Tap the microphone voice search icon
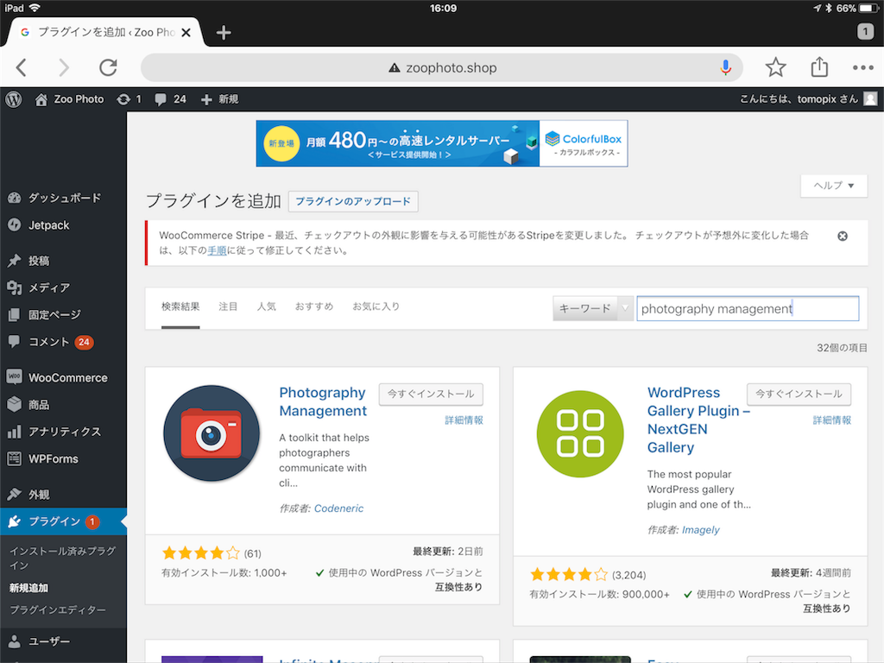884x663 pixels. point(725,67)
